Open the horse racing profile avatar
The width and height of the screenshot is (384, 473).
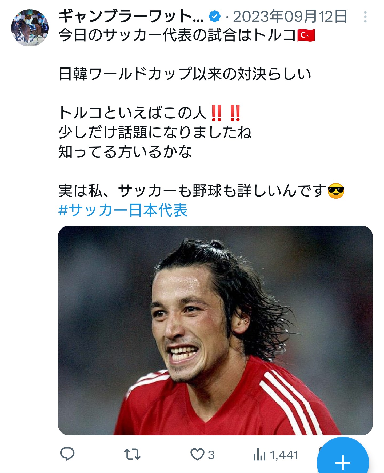(x=30, y=28)
